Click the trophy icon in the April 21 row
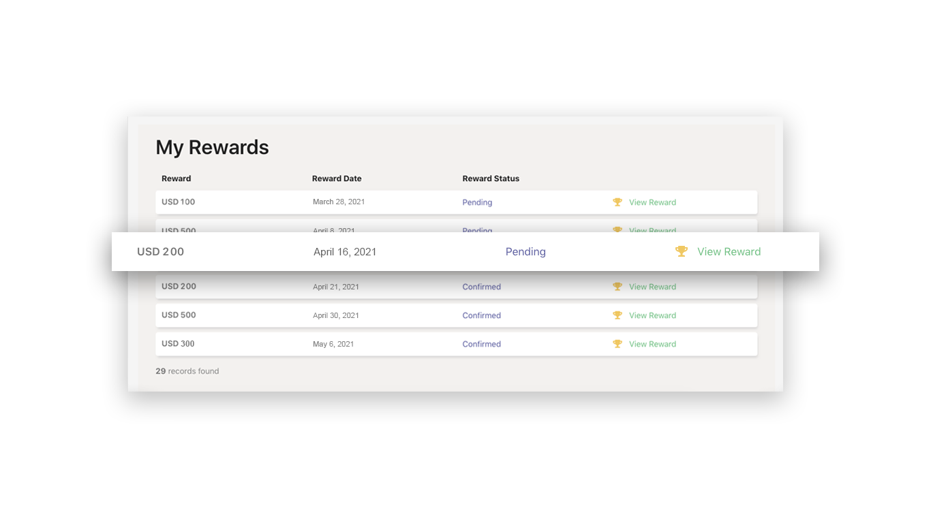 pos(617,287)
